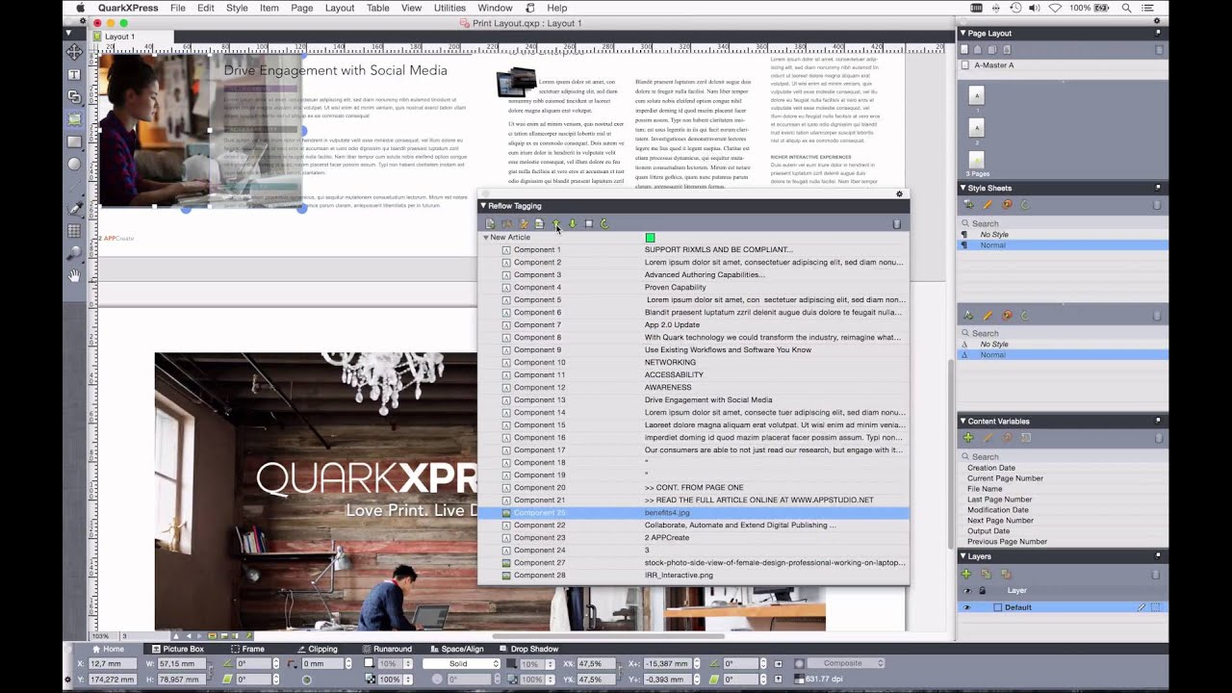Open the Solid frame style dropdown

[x=461, y=664]
